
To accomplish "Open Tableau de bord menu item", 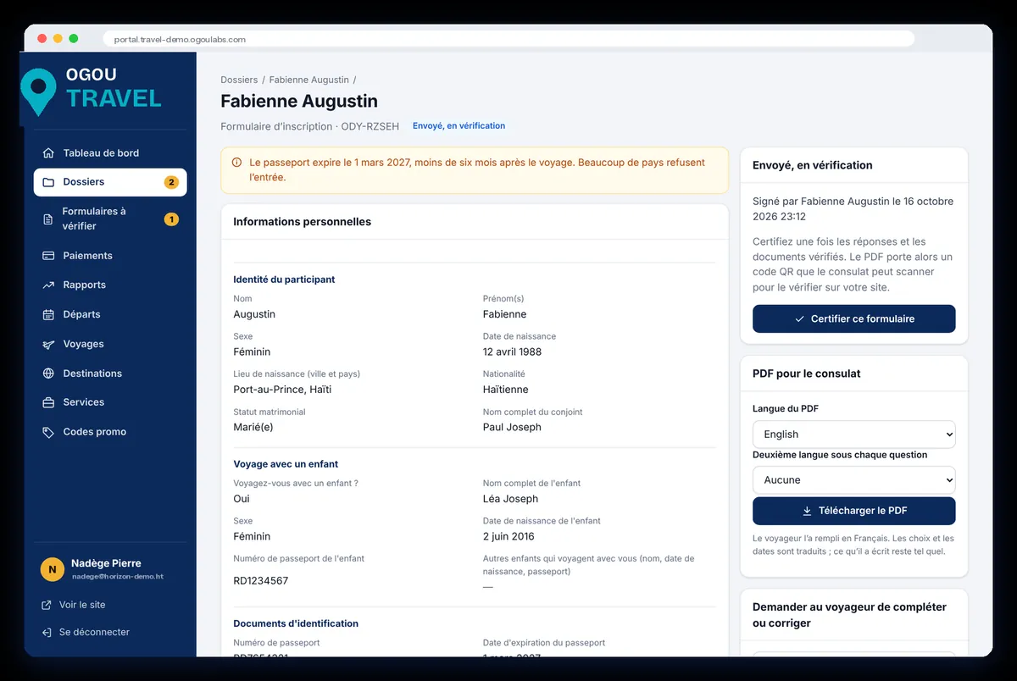I will [110, 153].
